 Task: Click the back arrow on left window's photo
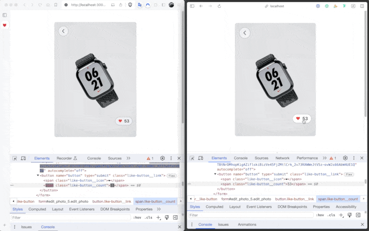[63, 31]
